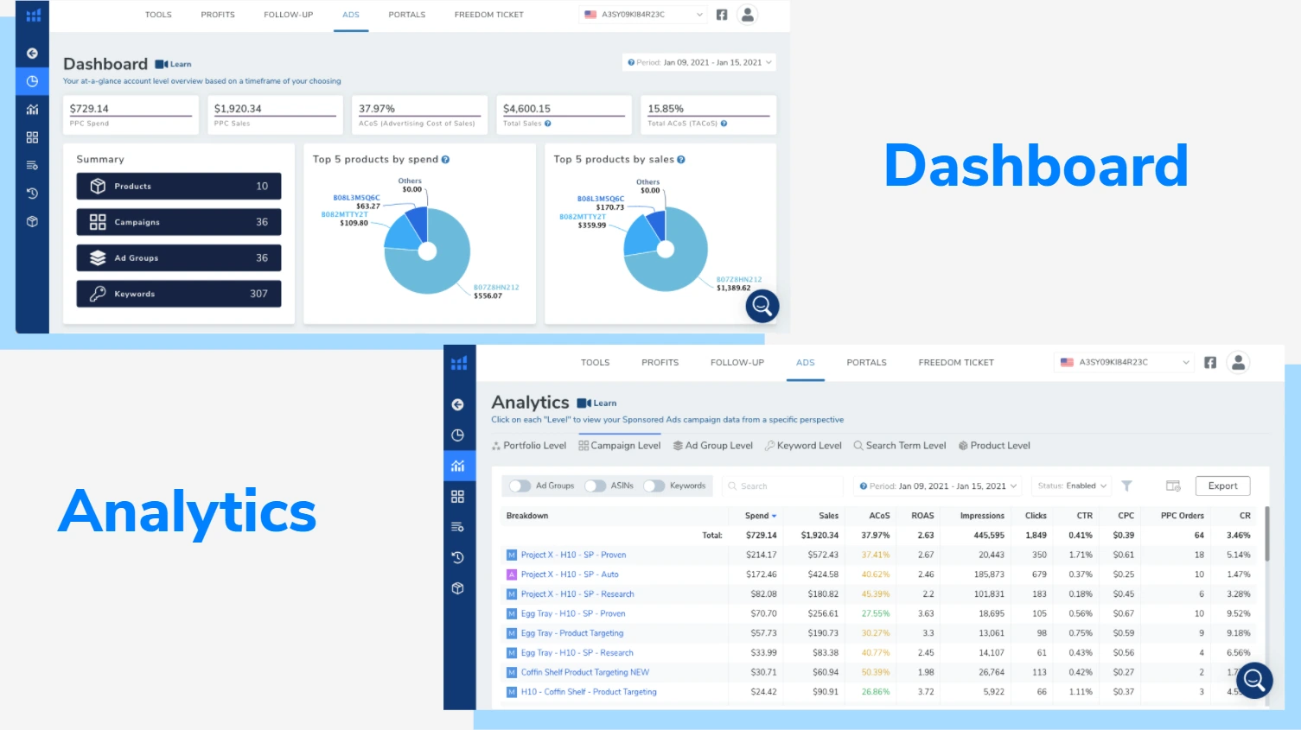Toggle the Ad Groups switch
This screenshot has width=1301, height=730.
click(520, 486)
